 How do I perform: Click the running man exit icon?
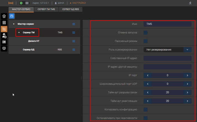pyautogui.click(x=190, y=3)
